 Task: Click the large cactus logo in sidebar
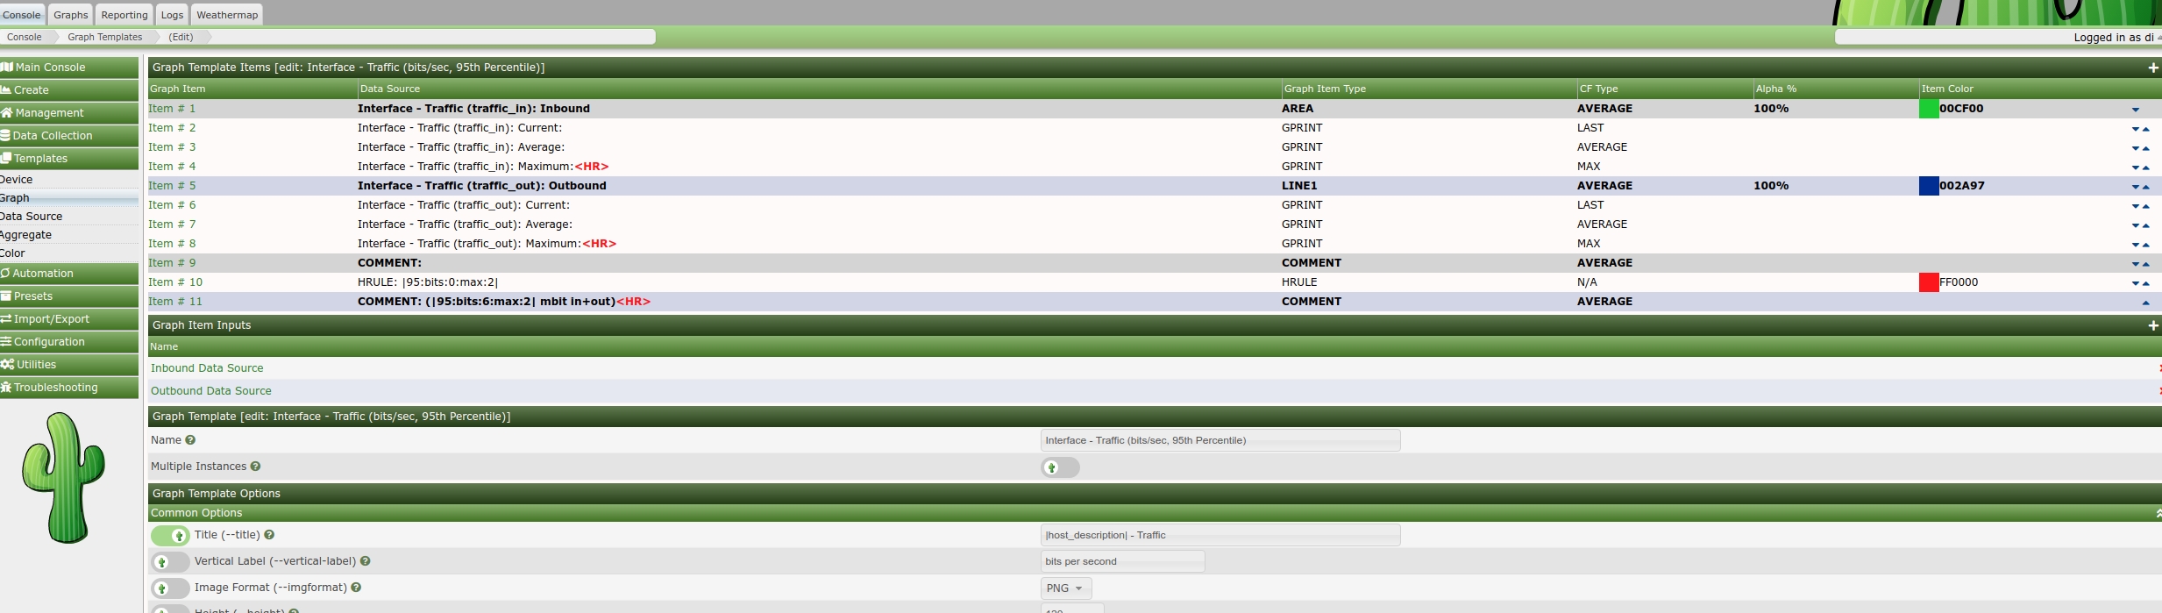64,478
